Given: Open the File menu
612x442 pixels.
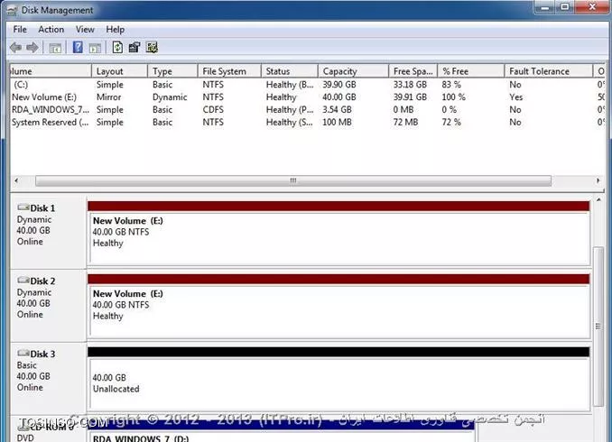Looking at the screenshot, I should [20, 29].
